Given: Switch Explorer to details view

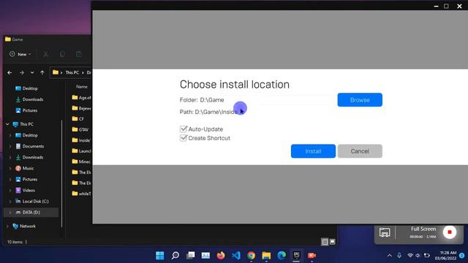Looking at the screenshot, I should tap(325, 242).
